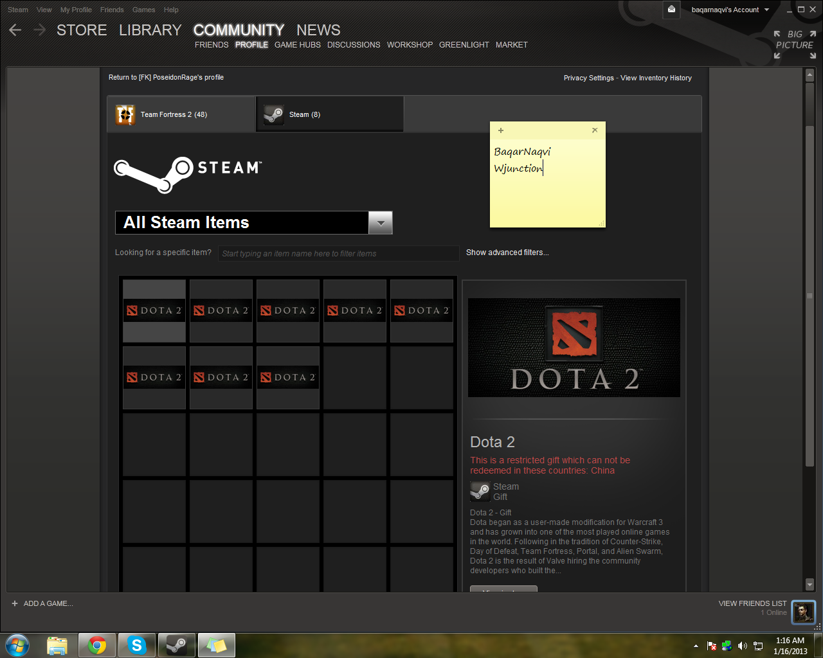The width and height of the screenshot is (823, 658).
Task: Show hidden system tray icons
Action: point(696,646)
